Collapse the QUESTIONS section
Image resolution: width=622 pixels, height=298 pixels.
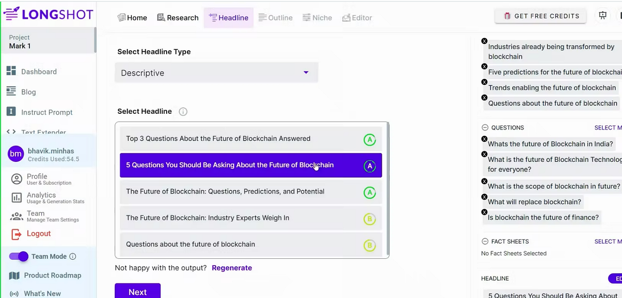point(485,128)
